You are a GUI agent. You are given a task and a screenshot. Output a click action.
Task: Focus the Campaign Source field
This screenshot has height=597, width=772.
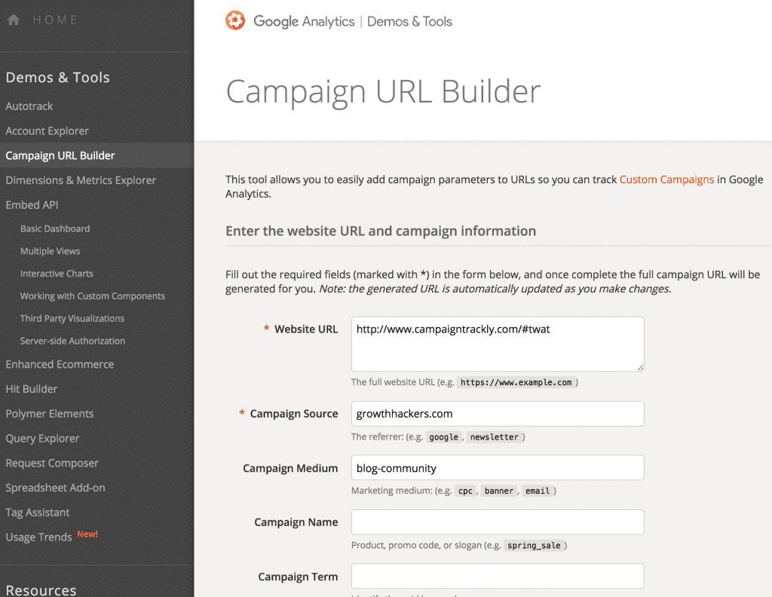click(x=498, y=414)
